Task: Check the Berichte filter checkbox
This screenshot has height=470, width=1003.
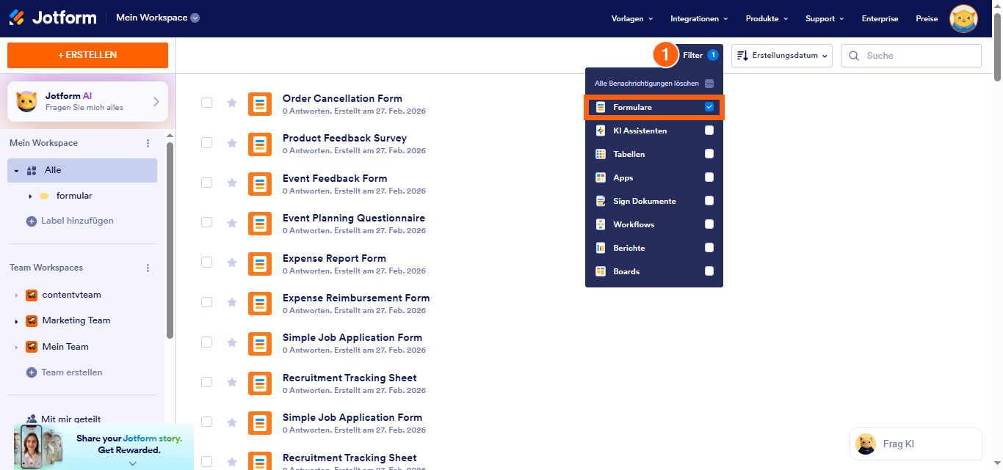Action: [x=709, y=248]
